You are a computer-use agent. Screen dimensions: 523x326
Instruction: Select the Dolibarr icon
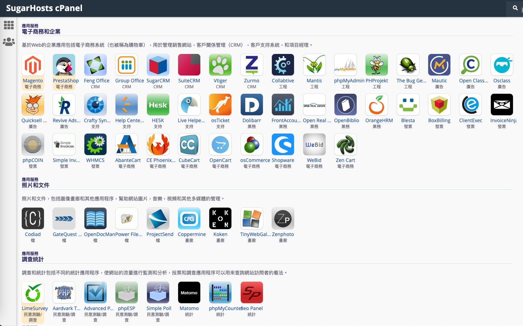tap(252, 105)
